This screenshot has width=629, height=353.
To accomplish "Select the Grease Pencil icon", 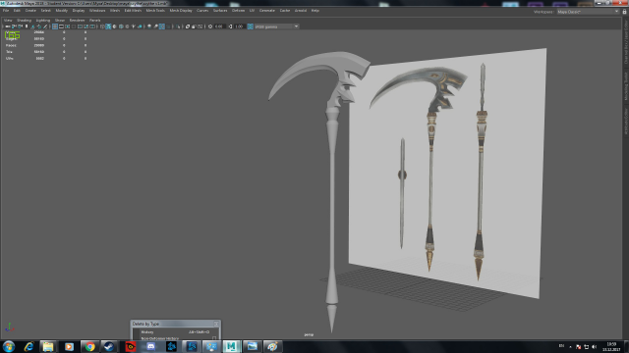I will 45,26.
